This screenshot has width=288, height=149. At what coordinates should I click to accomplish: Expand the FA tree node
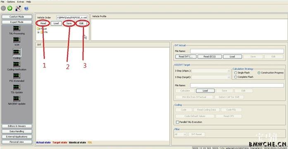38,32
